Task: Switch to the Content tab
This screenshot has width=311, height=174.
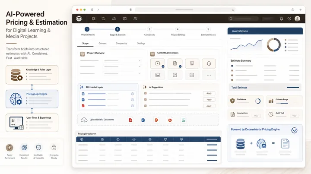Action: 102,43
